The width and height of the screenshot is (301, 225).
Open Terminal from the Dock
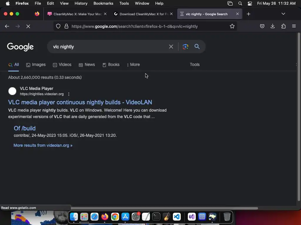pyautogui.click(x=156, y=217)
